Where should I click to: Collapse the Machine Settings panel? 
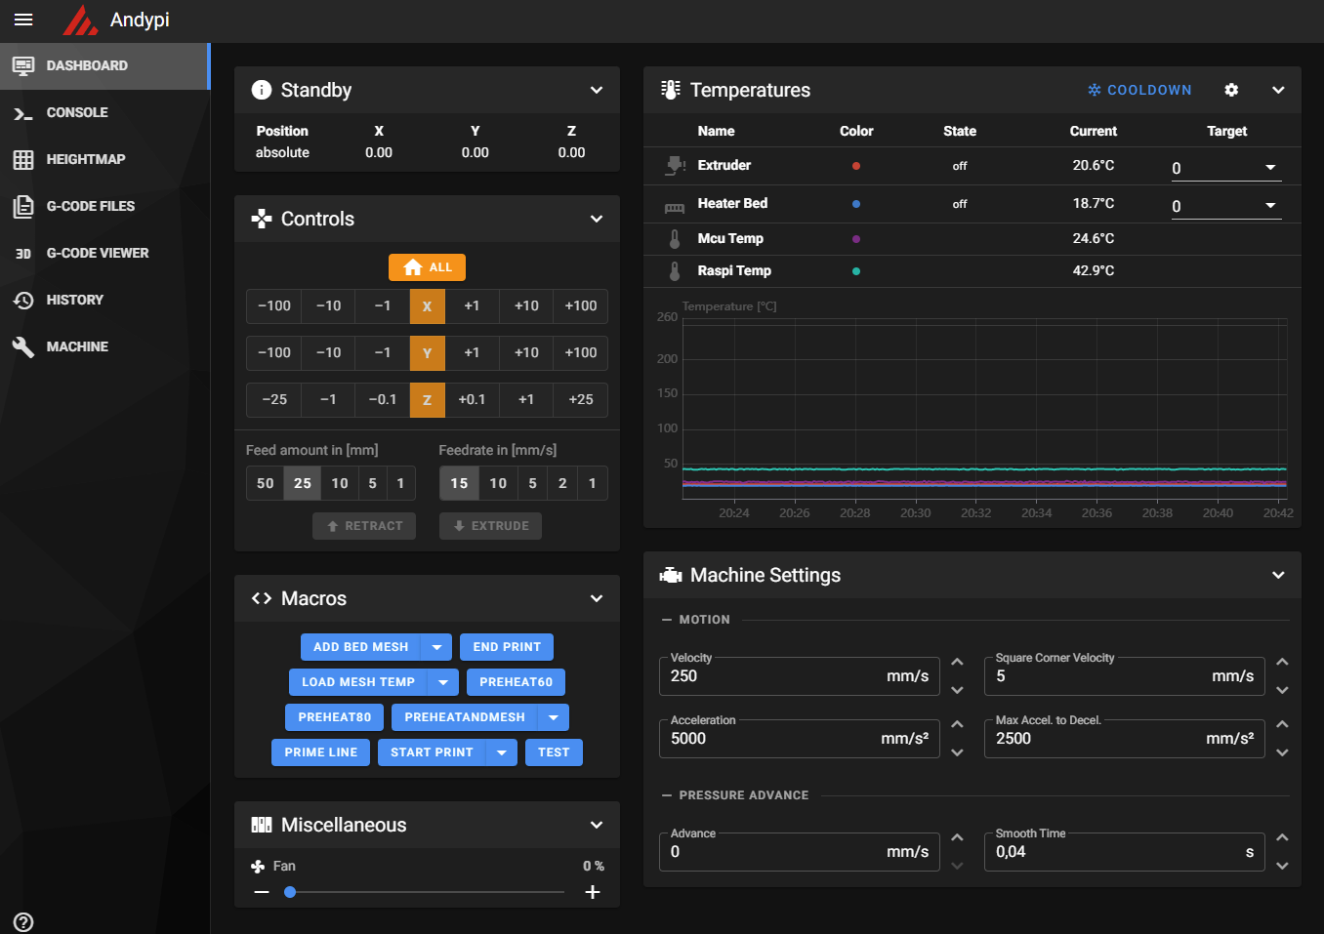click(1278, 575)
